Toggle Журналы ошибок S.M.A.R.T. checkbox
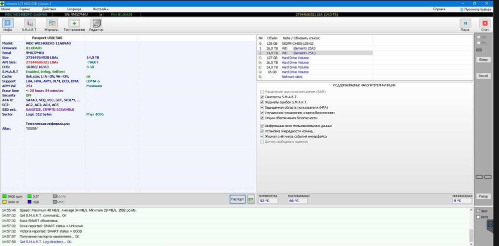This screenshot has width=499, height=246. [262, 102]
